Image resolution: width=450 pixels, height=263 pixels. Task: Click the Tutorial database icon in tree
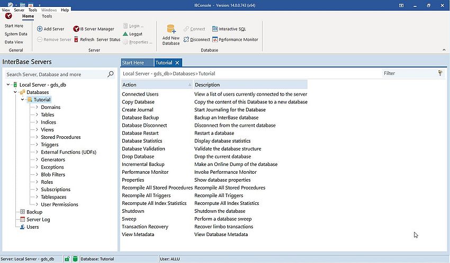[x=30, y=100]
